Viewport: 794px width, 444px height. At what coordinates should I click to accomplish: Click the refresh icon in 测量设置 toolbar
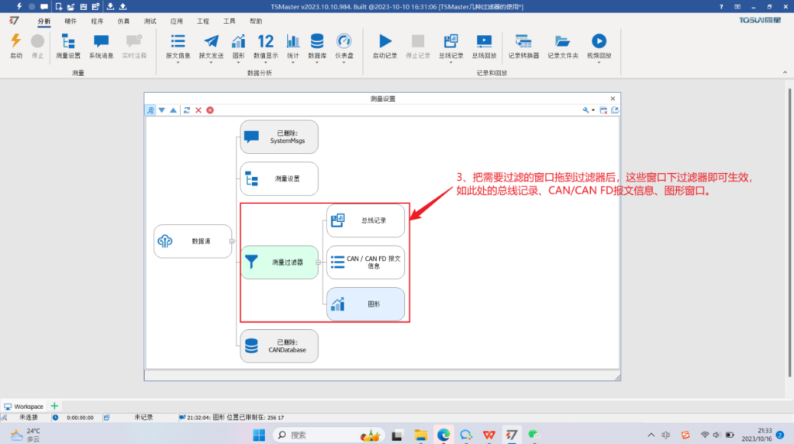click(187, 110)
